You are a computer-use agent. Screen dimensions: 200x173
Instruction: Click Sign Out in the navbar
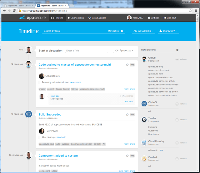[x=170, y=18]
